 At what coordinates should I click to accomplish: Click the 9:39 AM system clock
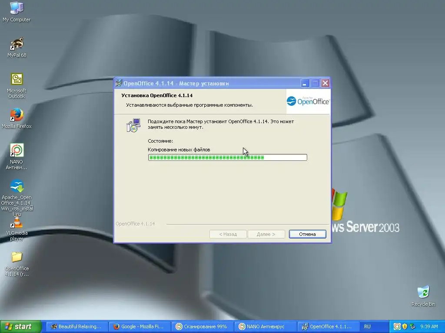(429, 326)
